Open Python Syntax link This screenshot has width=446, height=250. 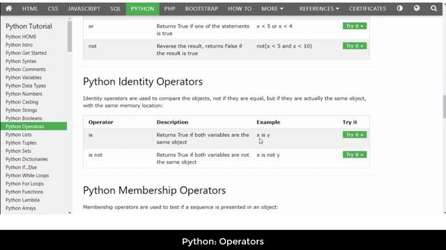tap(21, 61)
